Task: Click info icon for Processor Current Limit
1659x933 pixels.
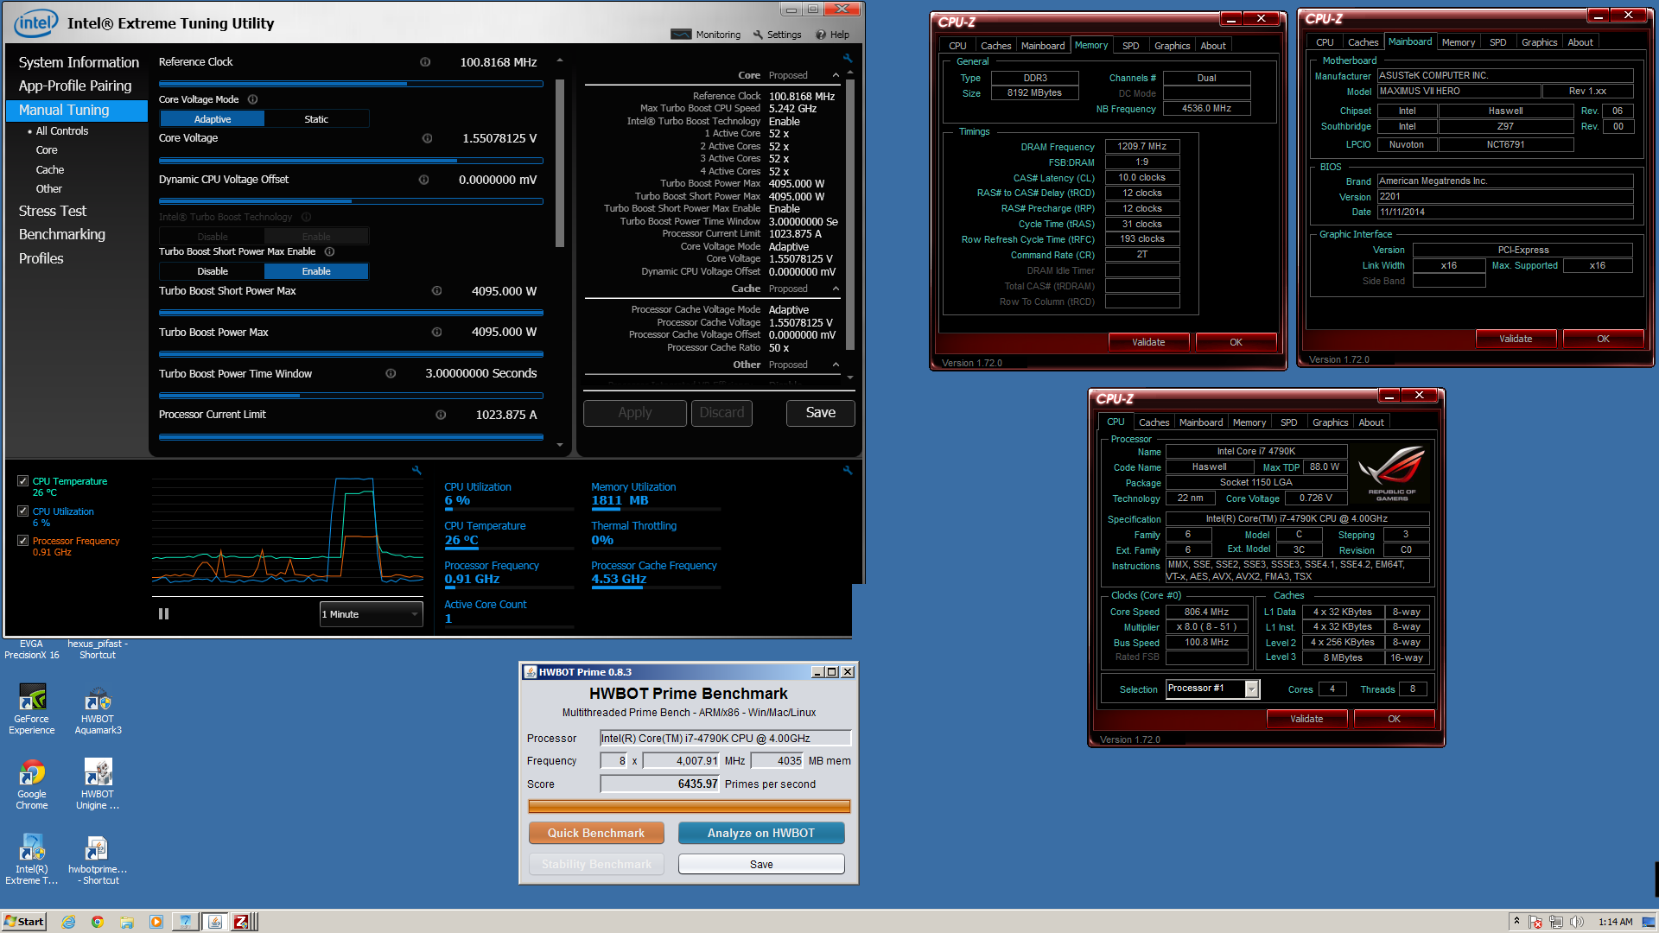Action: coord(441,415)
